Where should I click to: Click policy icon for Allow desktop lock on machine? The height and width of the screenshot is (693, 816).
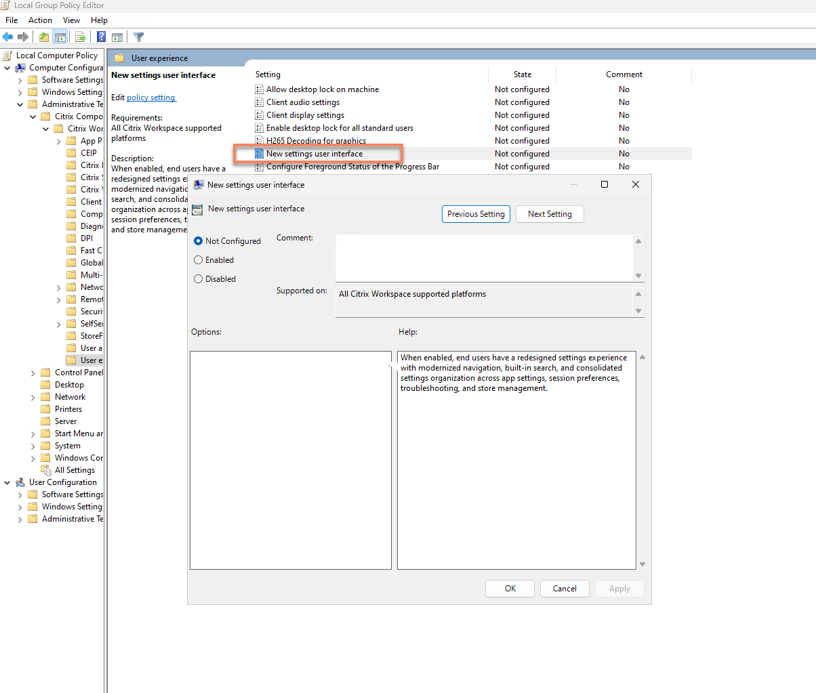[x=259, y=89]
